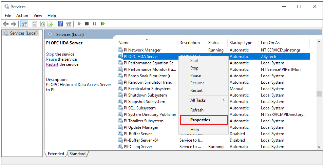
Task: Click gear icon of PI Network Manager
Action: [x=120, y=50]
